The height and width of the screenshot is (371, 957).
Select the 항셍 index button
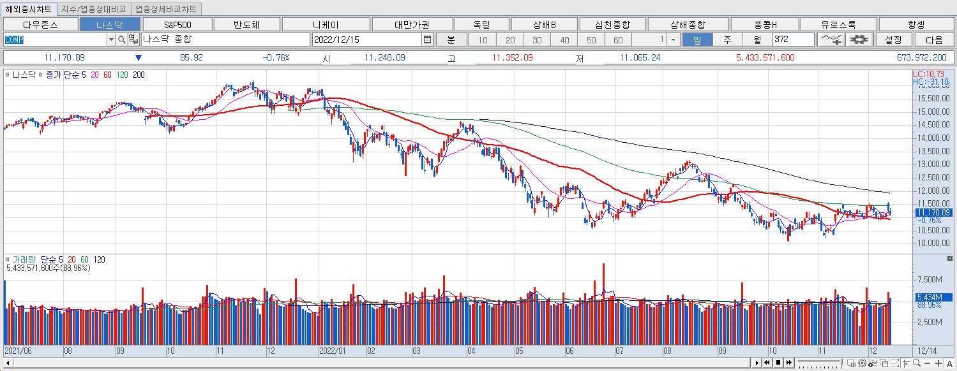pos(916,24)
